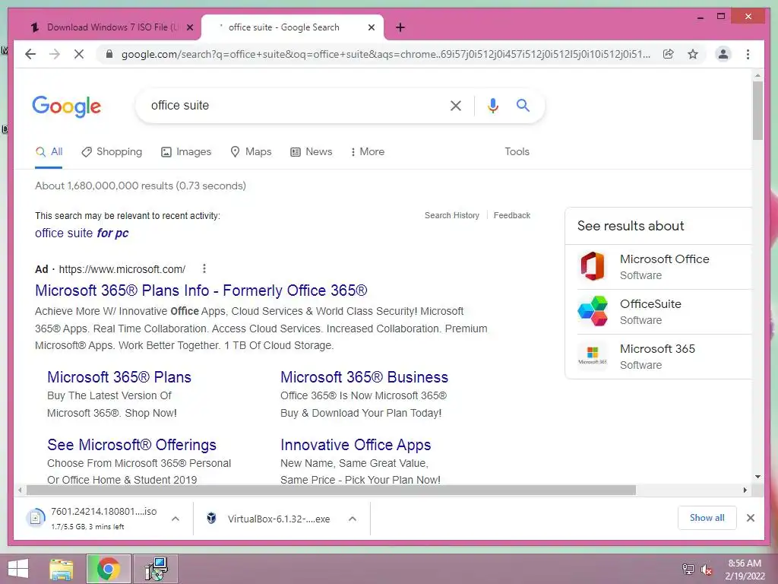Click the scroll right arrow

745,490
